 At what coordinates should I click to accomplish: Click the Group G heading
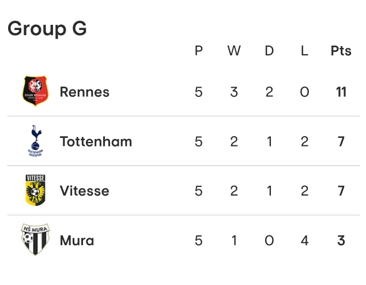[x=47, y=28]
